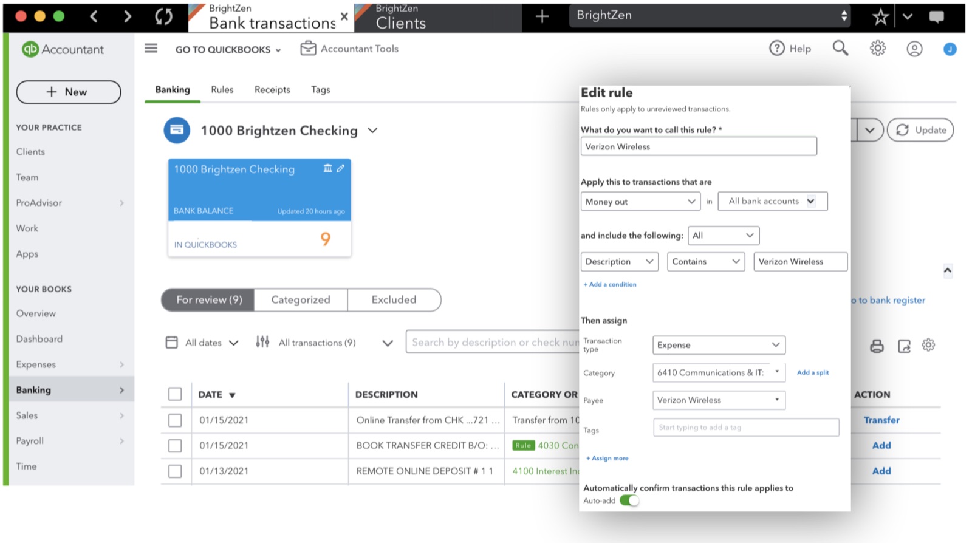Open GO TO QUICKBOOKS dropdown

click(228, 50)
